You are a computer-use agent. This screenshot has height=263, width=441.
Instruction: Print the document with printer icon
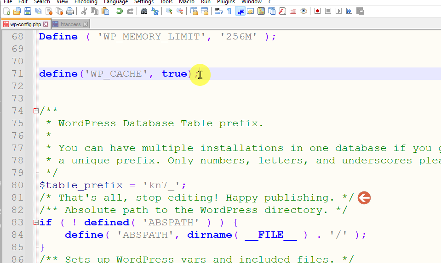click(70, 11)
